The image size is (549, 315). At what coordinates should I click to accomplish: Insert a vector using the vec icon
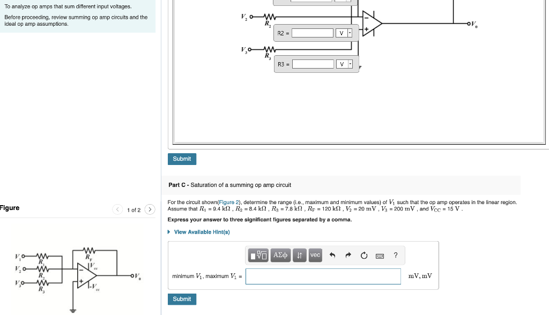315,255
